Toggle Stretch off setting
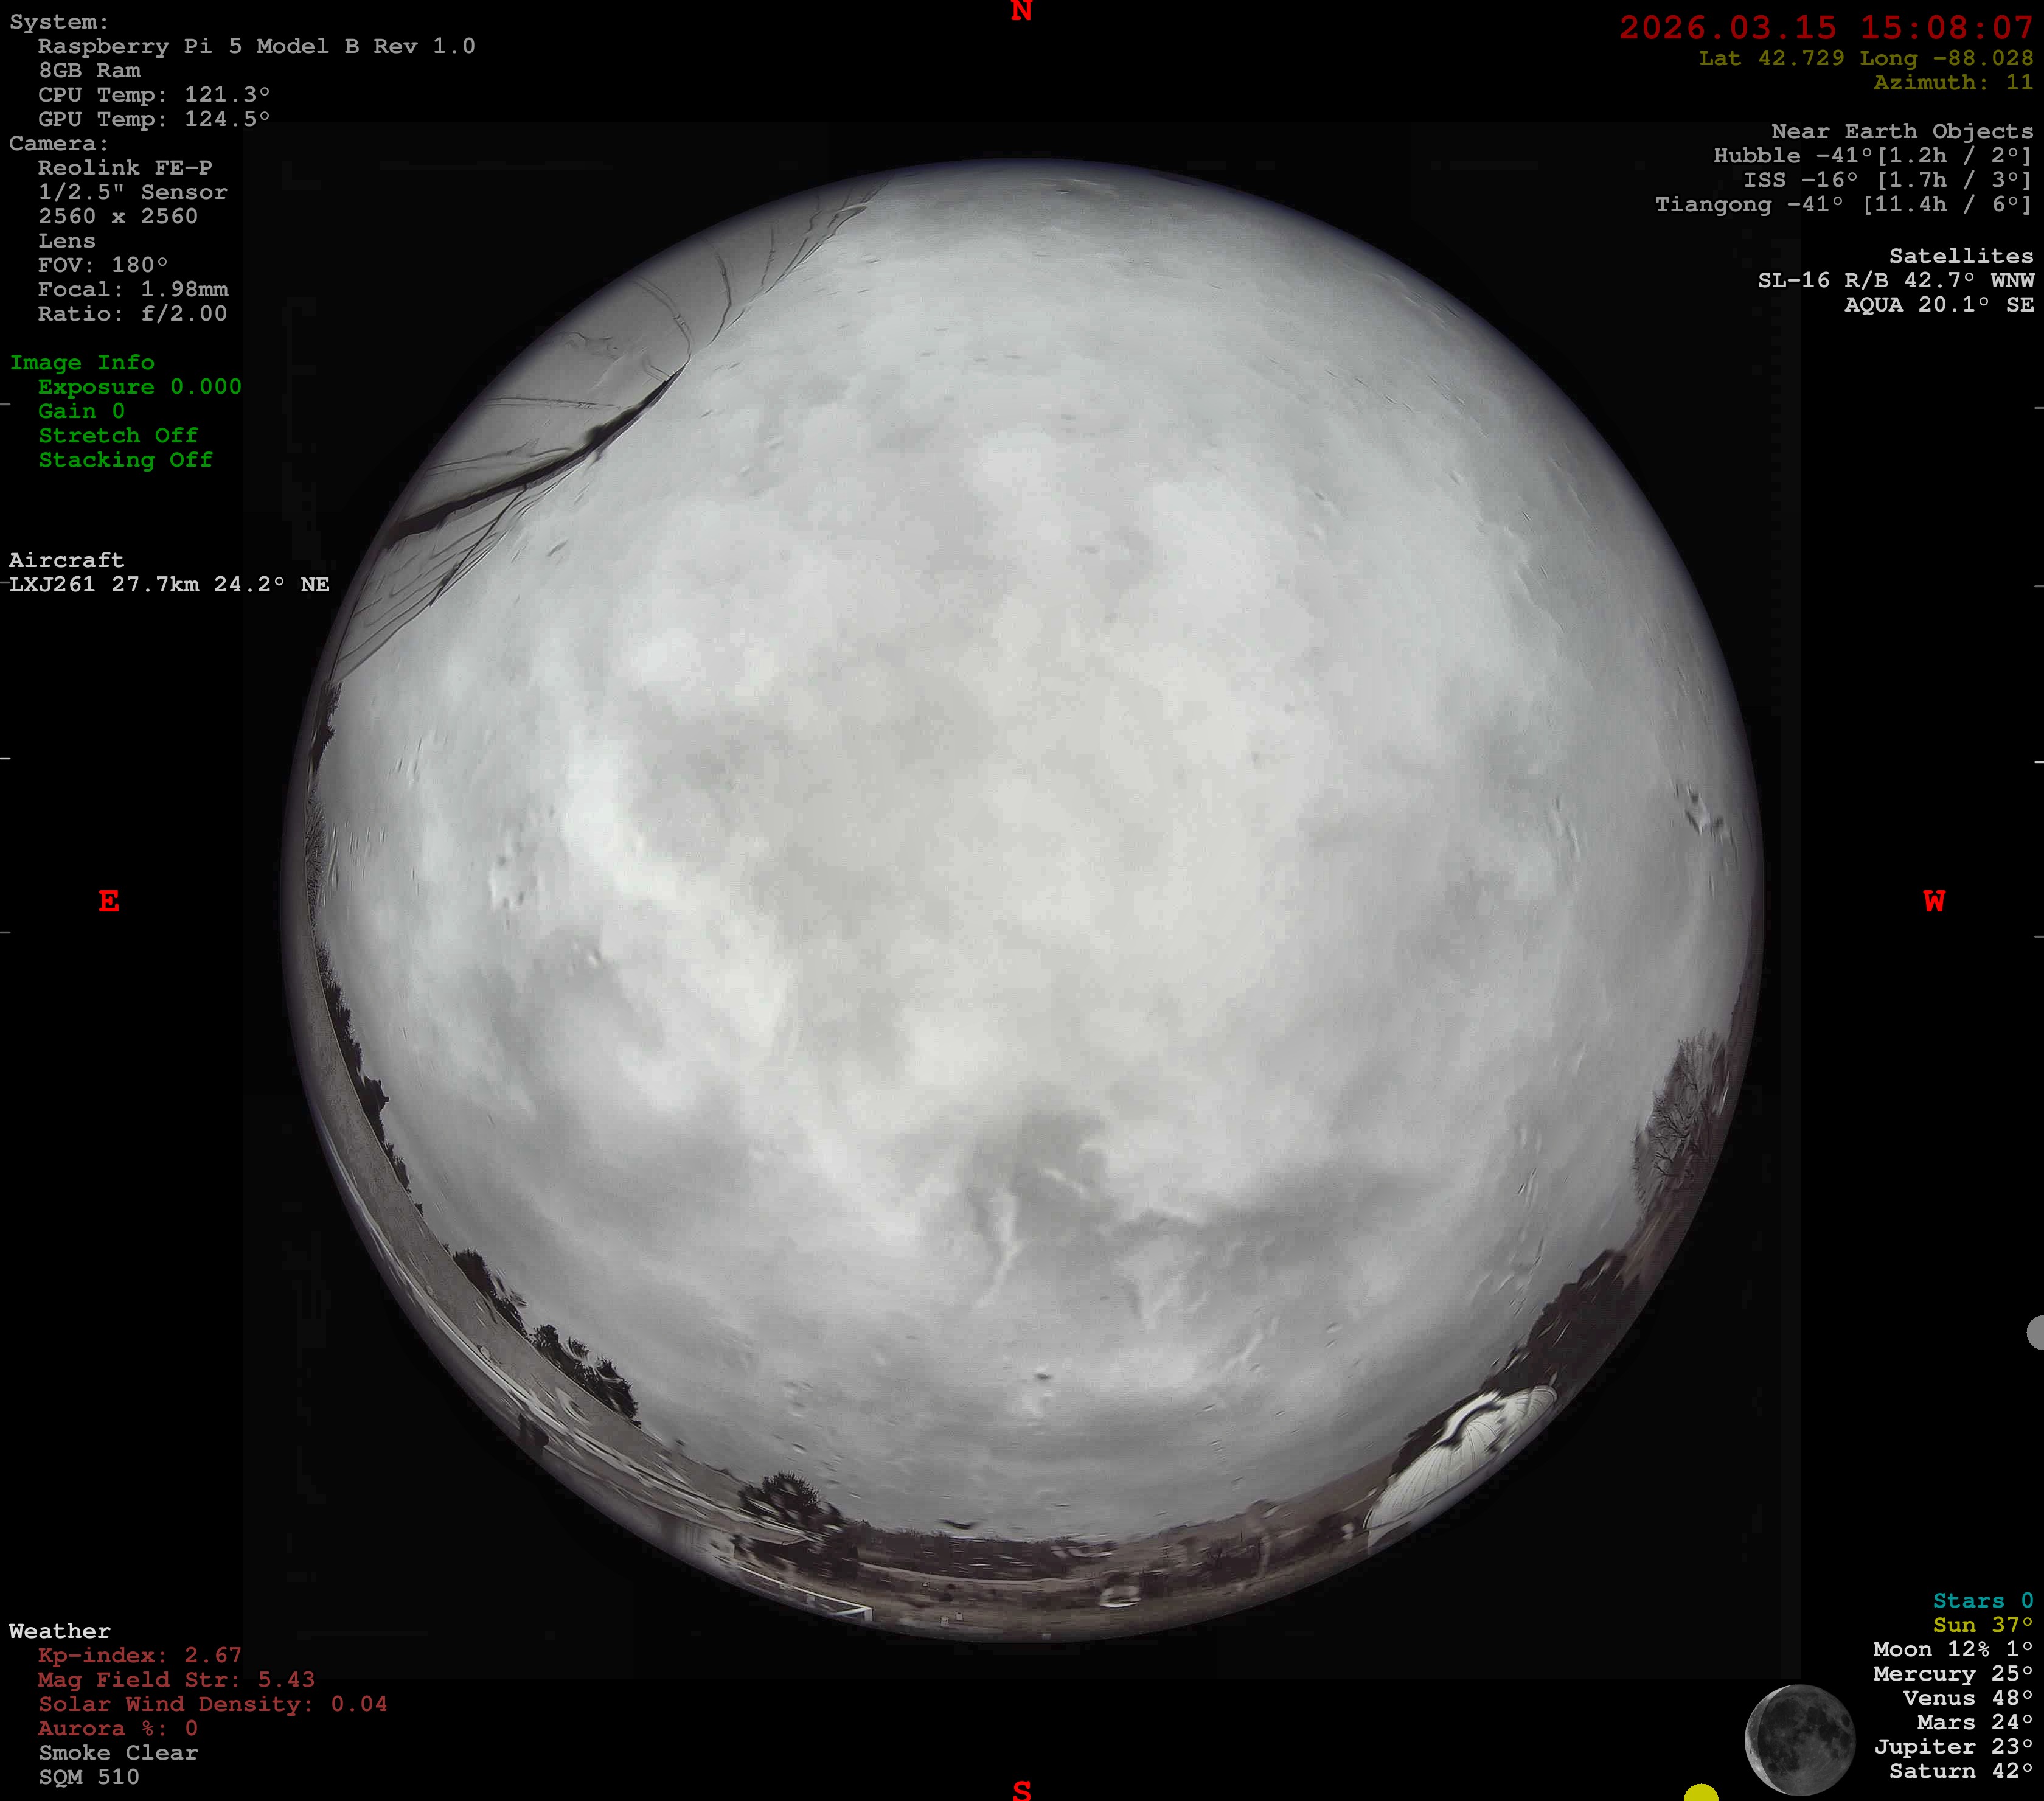 118,436
